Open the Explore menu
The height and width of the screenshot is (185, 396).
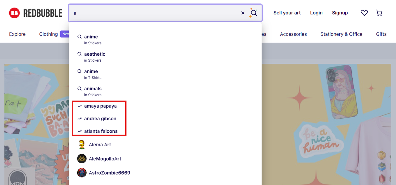click(17, 34)
